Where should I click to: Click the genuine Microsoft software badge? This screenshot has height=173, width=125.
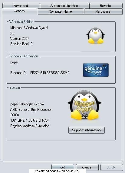click(x=96, y=70)
